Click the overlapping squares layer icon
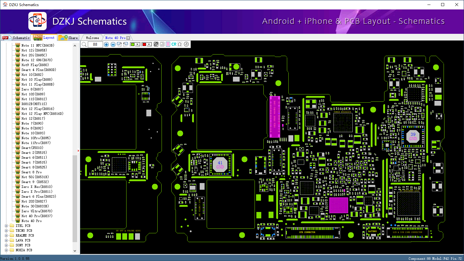The height and width of the screenshot is (261, 464). click(x=156, y=44)
